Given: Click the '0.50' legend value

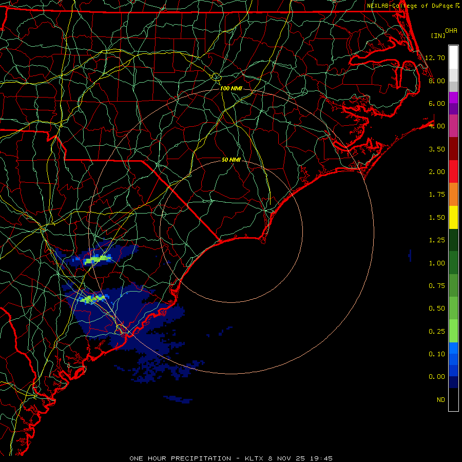Looking at the screenshot, I should (x=437, y=309).
